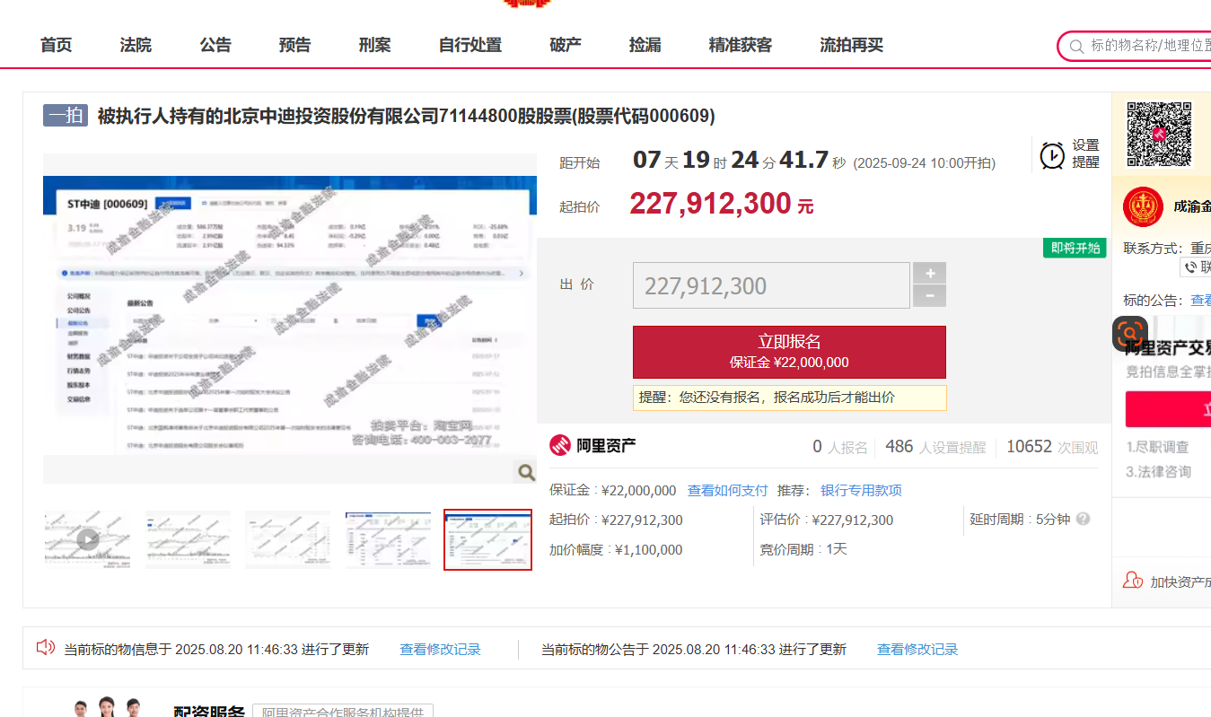This screenshot has width=1211, height=717.
Task: Click the 一拍 auction round tag
Action: pos(66,116)
